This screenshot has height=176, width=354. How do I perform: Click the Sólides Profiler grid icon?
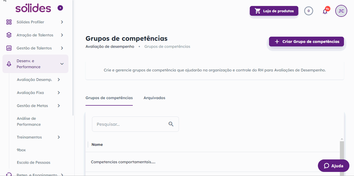point(9,22)
